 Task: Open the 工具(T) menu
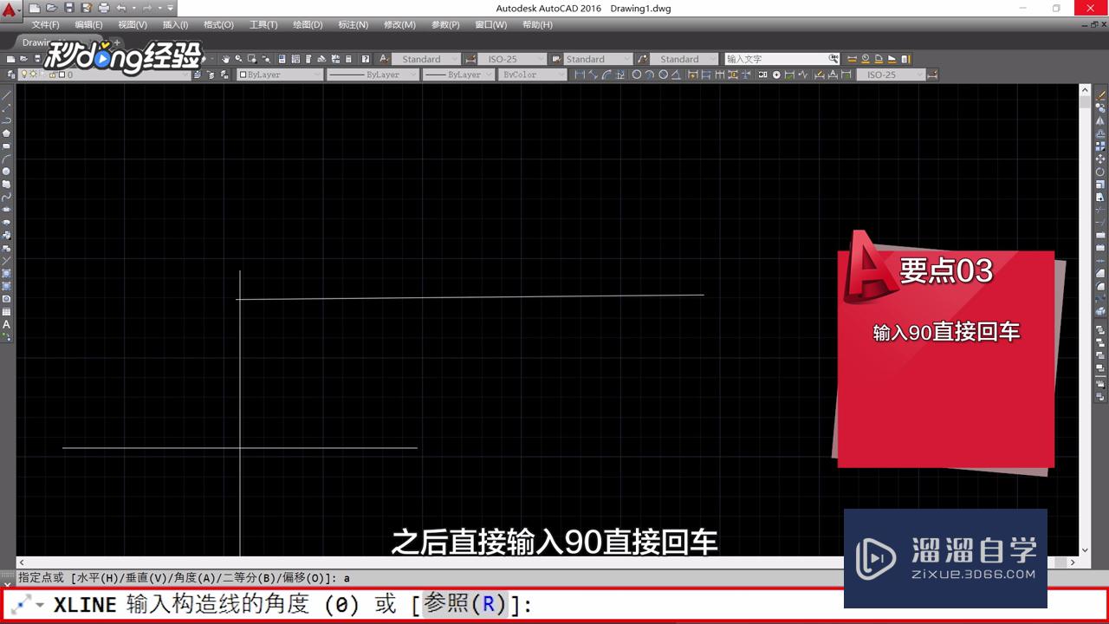click(263, 24)
